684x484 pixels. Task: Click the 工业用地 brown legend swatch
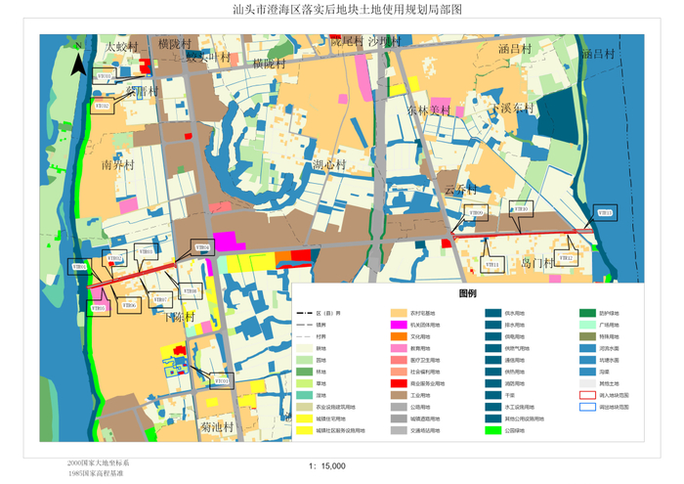point(399,395)
